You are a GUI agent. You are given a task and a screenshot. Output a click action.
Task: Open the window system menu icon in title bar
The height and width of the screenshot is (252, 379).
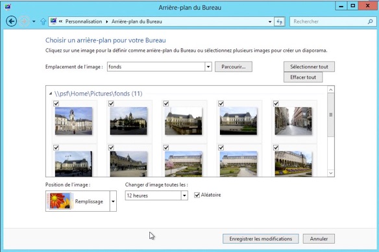click(x=8, y=6)
